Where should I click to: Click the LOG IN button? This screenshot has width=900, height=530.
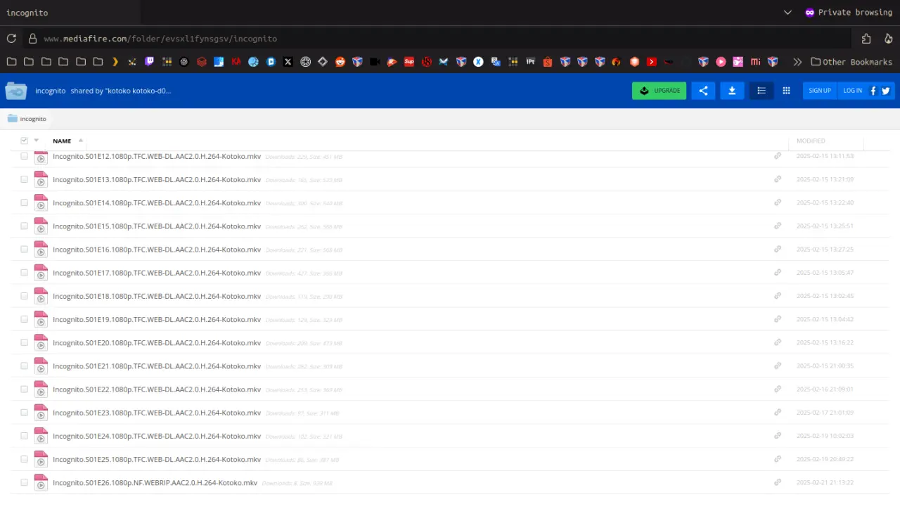(852, 91)
